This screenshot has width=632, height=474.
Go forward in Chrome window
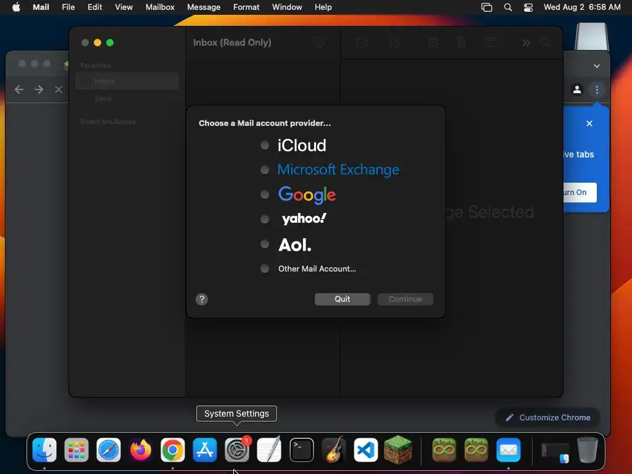[39, 89]
